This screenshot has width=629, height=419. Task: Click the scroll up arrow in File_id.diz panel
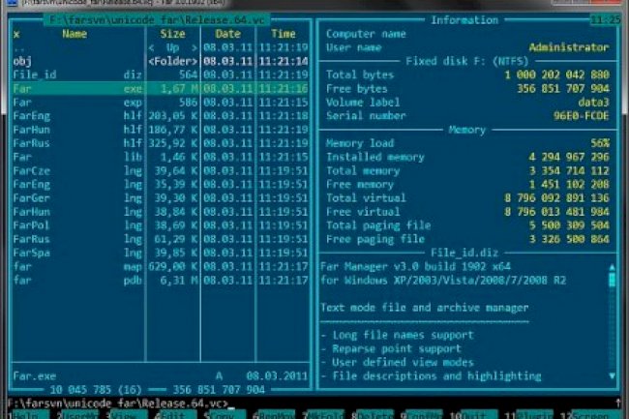click(x=611, y=265)
